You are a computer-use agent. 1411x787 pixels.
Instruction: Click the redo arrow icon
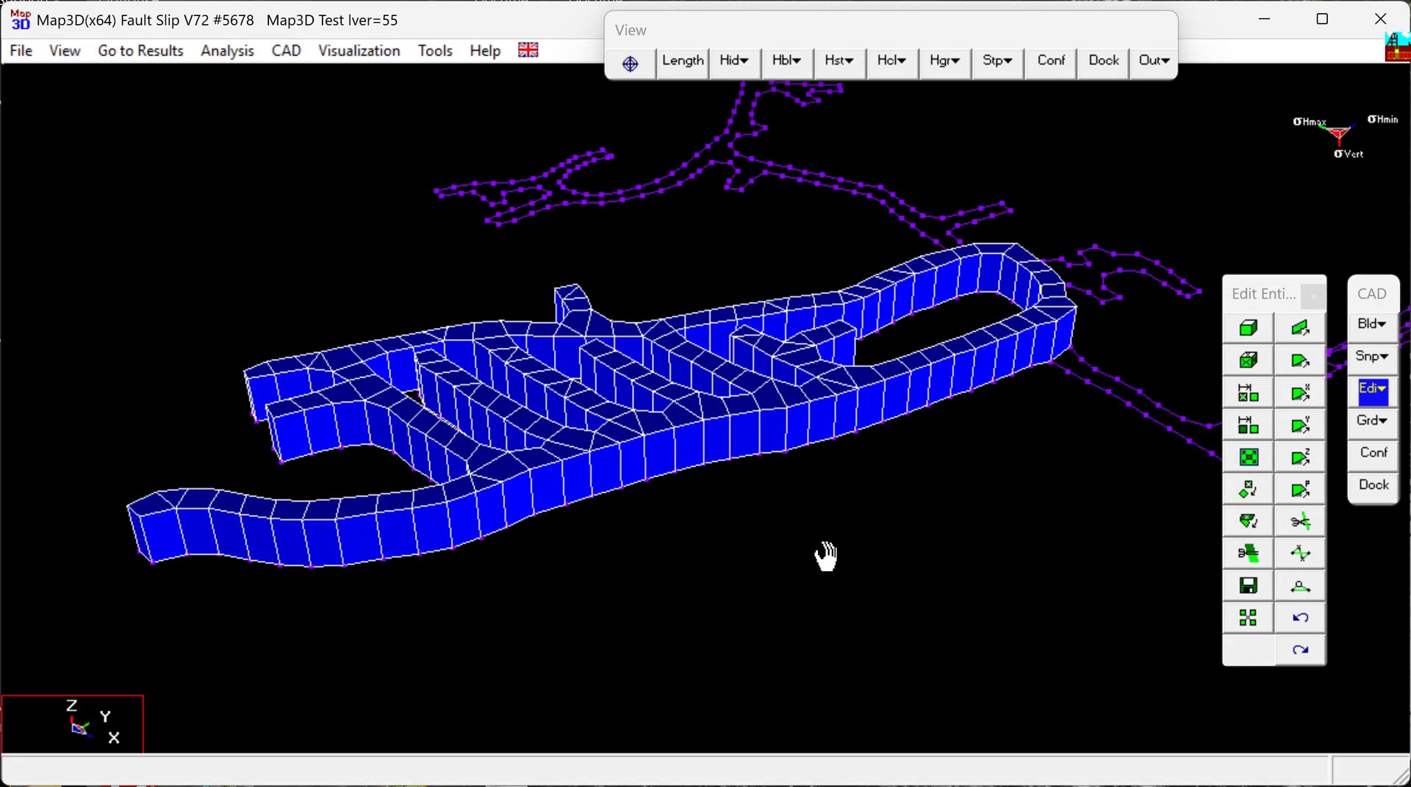(x=1300, y=650)
